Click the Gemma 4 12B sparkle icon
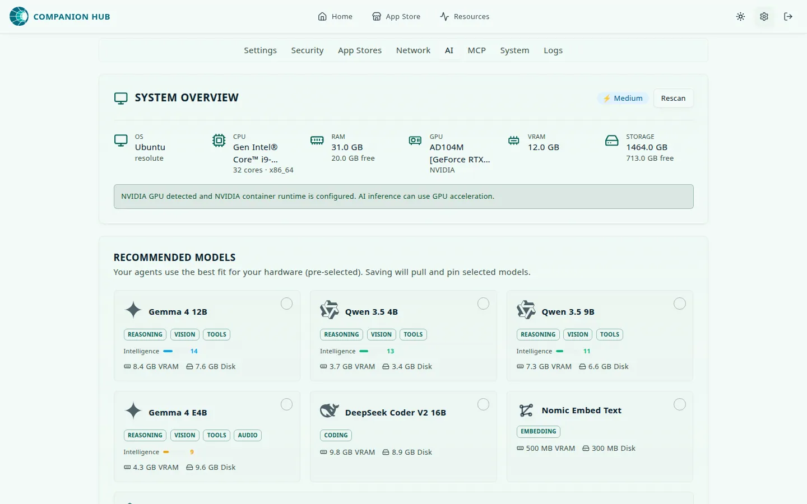This screenshot has height=504, width=807. click(133, 310)
